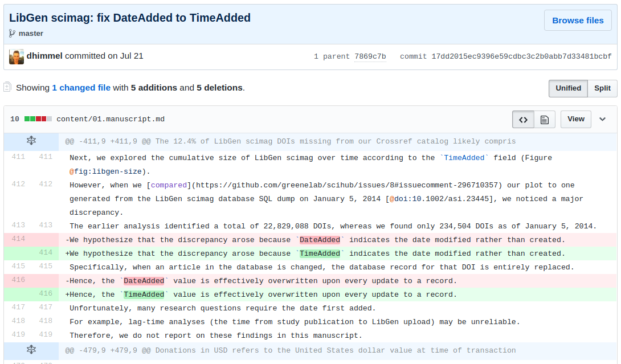
Task: Click the hunk header '@@ -479,9 +479,9 @@'
Action: coord(108,350)
